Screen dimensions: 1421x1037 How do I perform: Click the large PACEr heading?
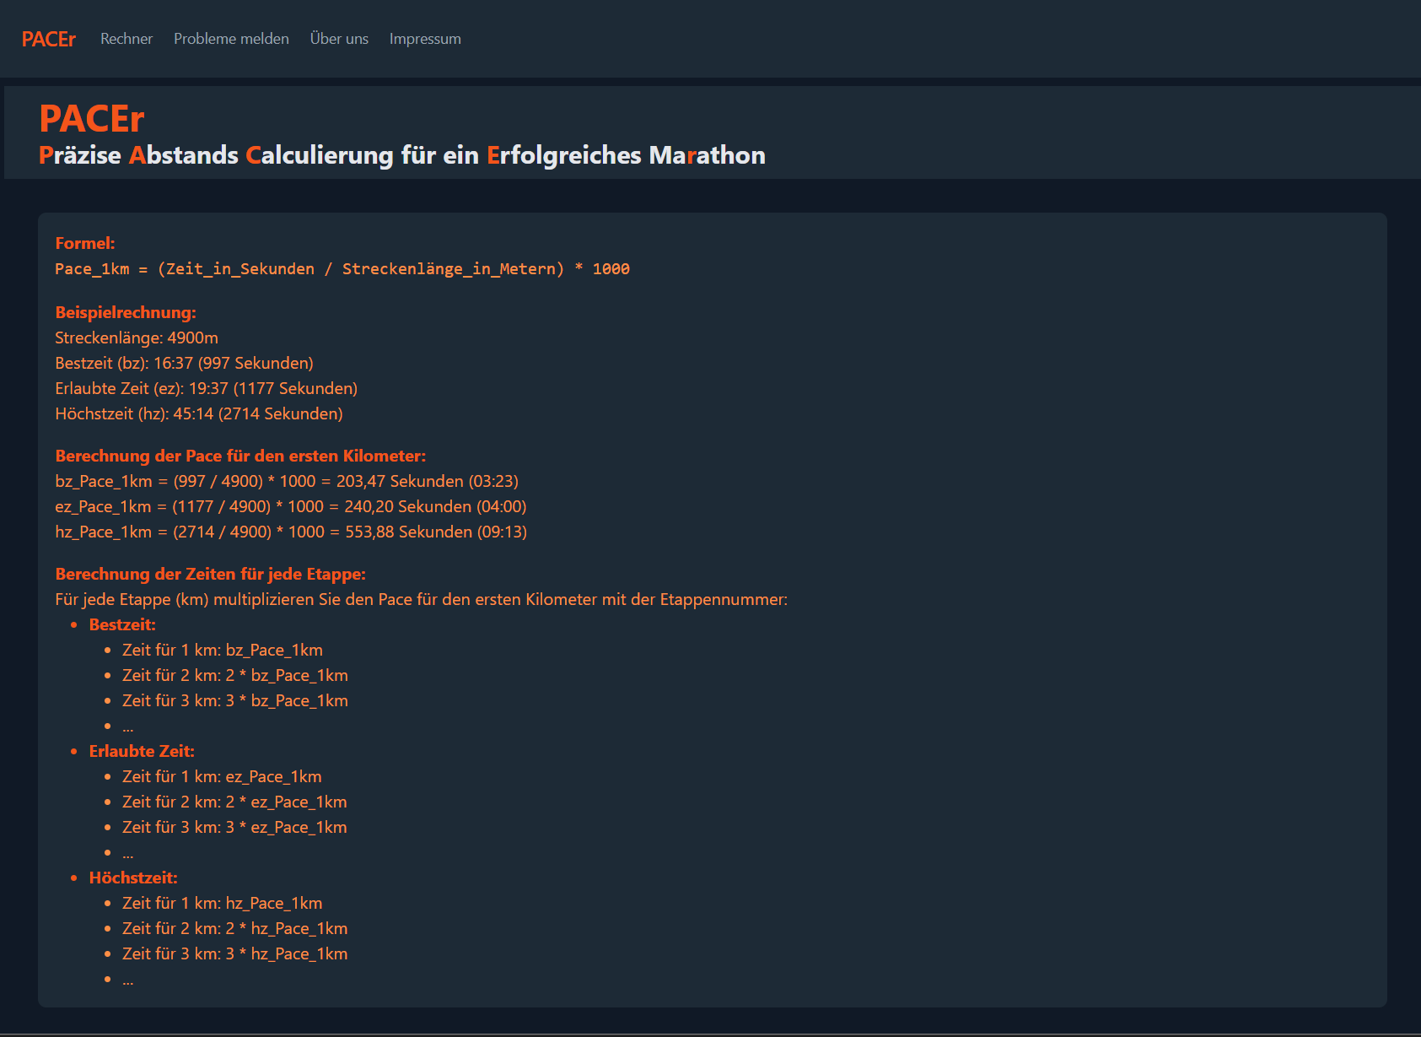tap(92, 119)
